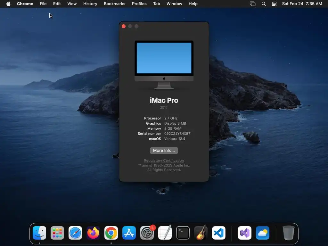Select the serial number C02CJ1Y8HX87

pos(177,134)
